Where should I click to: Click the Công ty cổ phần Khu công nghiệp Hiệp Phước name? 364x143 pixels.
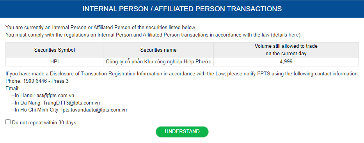click(158, 62)
